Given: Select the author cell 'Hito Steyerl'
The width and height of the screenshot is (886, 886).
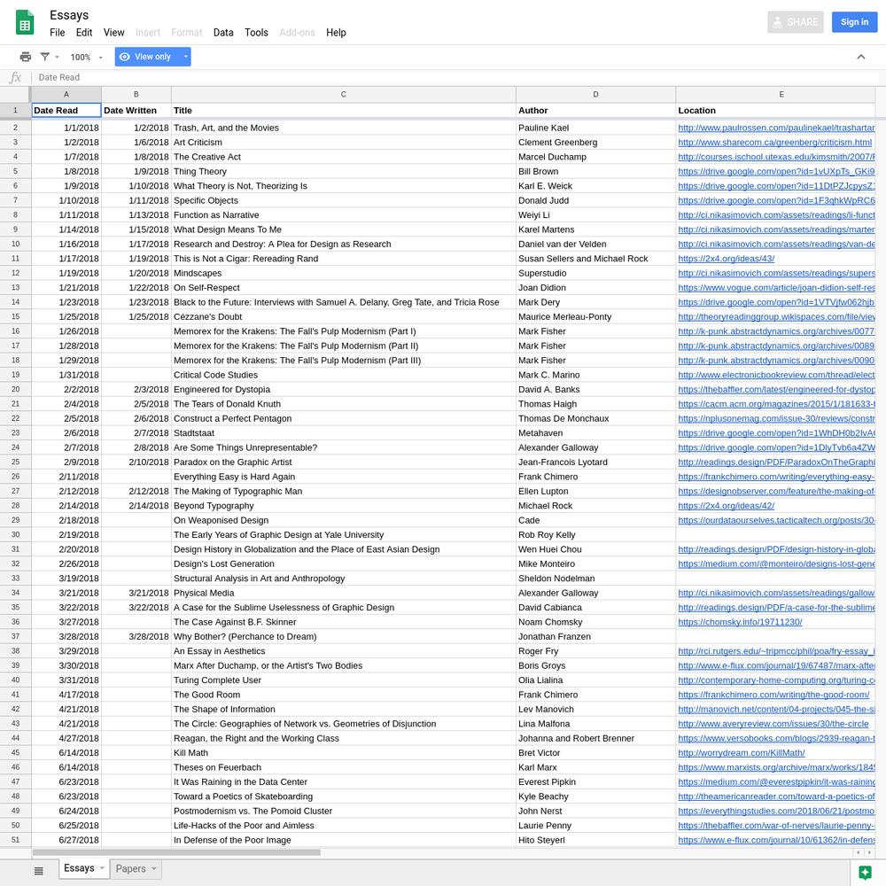Looking at the screenshot, I should pyautogui.click(x=595, y=840).
